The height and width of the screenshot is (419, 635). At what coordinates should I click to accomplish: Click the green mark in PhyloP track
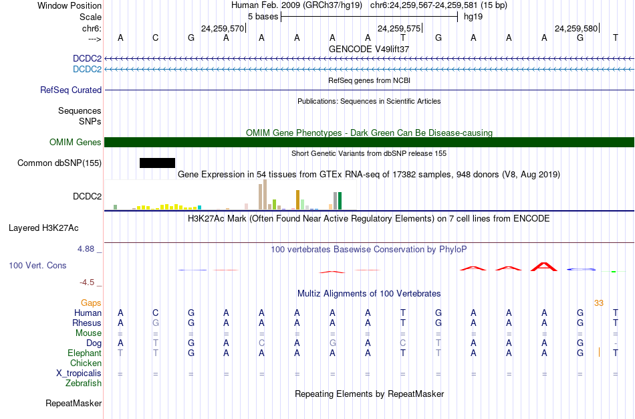[614, 271]
